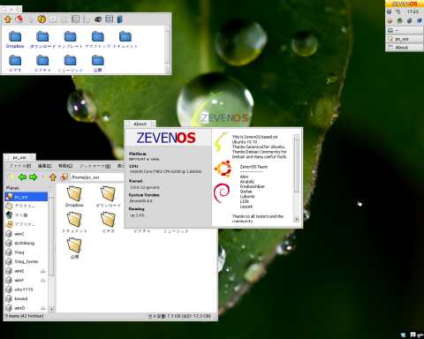Expand the Places header dropdown in sidebar
The image size is (424, 339).
point(51,187)
